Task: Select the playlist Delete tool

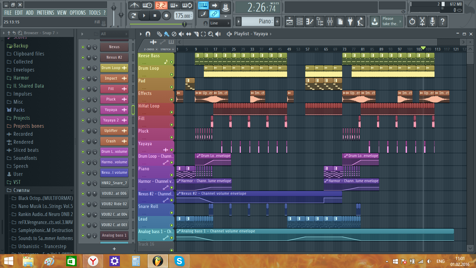Action: pos(174,34)
